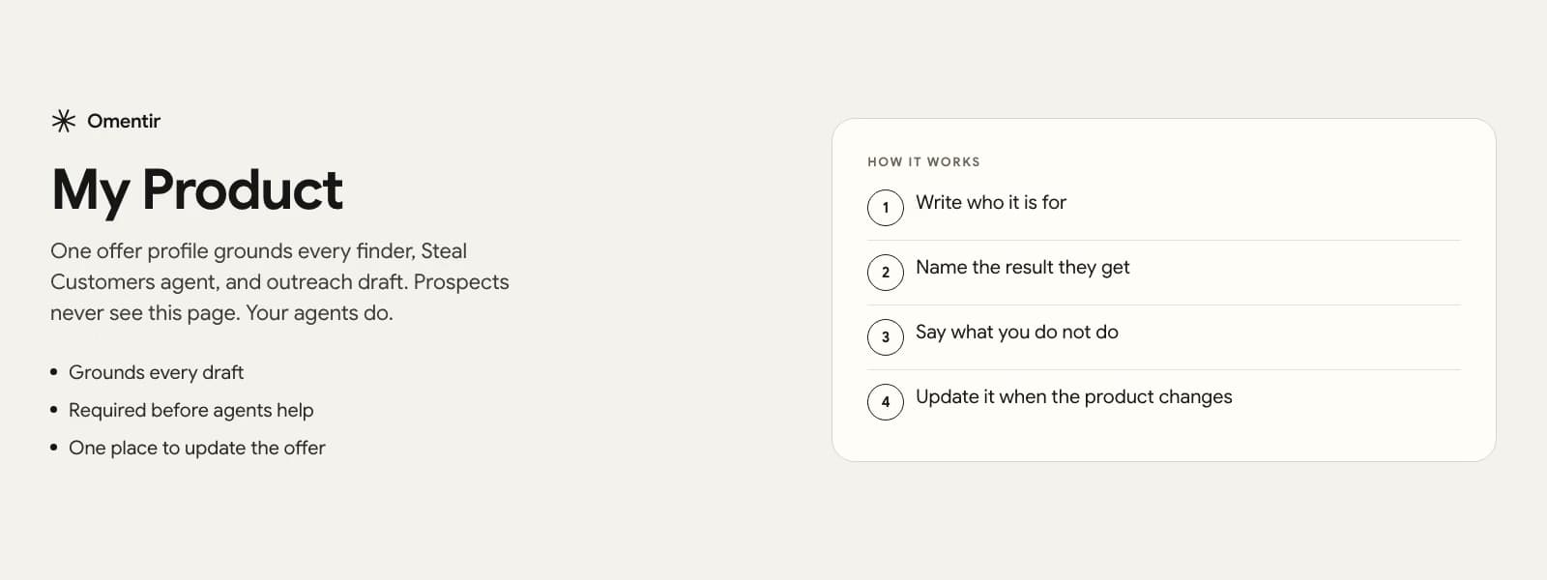Click the step 4 circle icon
Image resolution: width=1547 pixels, height=580 pixels.
pos(885,401)
